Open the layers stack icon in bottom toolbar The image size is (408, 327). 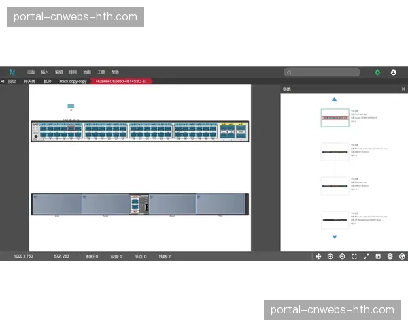[x=390, y=257]
